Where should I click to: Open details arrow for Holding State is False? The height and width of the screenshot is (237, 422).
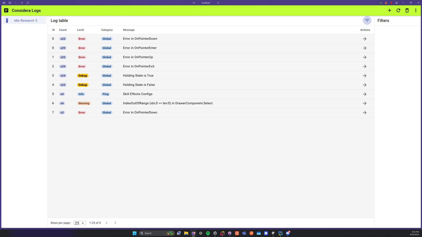[365, 85]
